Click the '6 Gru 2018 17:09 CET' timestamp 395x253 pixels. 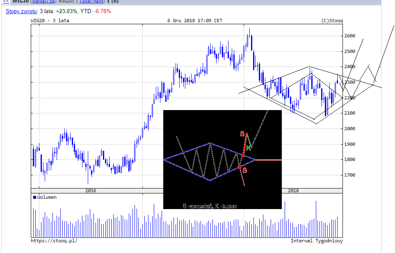(195, 21)
